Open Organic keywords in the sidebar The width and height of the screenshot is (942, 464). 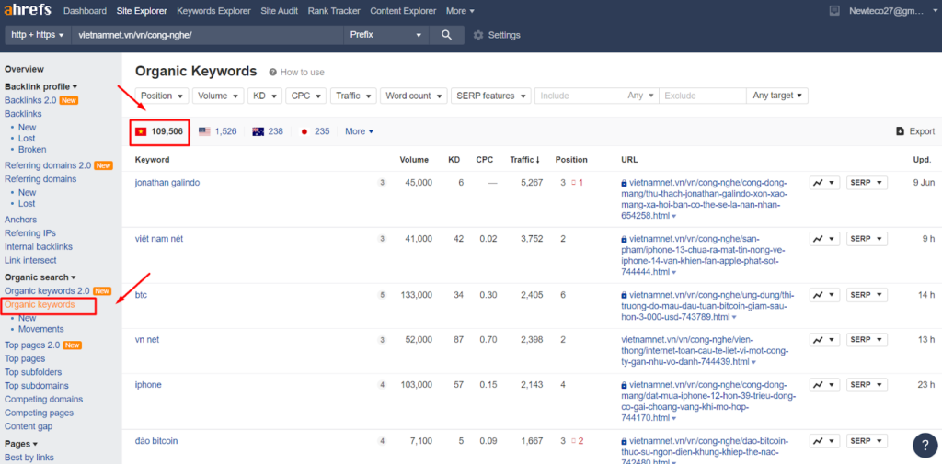[40, 305]
